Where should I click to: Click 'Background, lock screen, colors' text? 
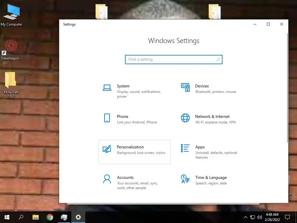tap(141, 153)
